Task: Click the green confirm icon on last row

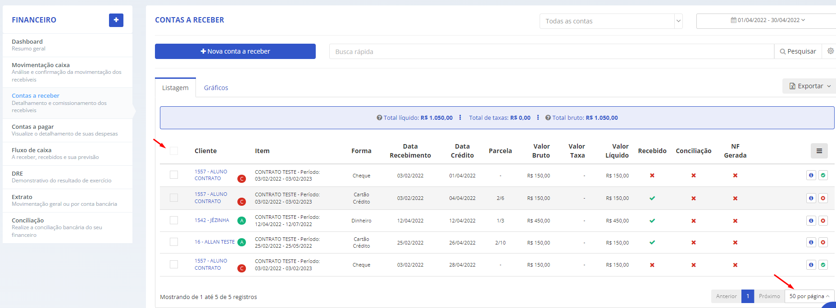Action: [823, 265]
